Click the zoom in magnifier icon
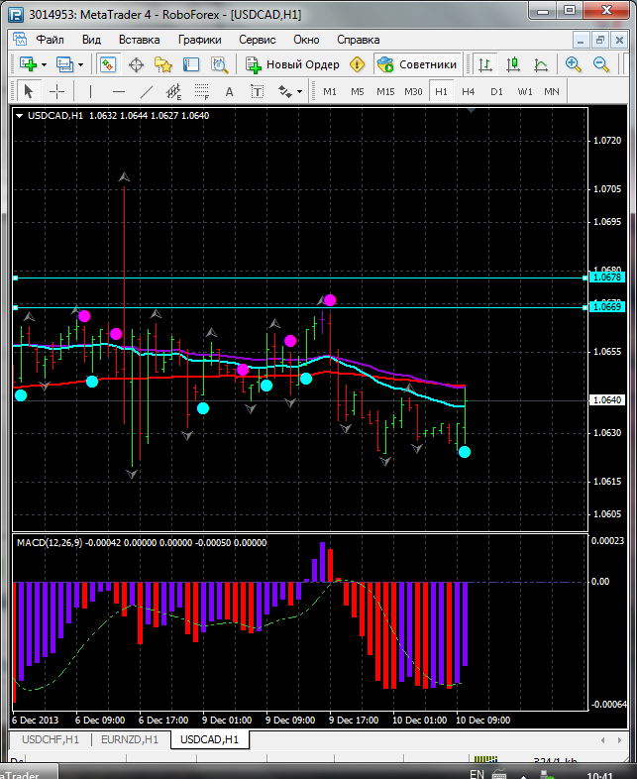Screen dimensions: 637x779 click(574, 64)
